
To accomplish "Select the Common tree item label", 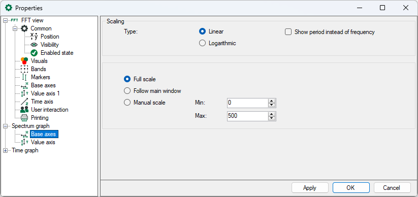I will pyautogui.click(x=41, y=28).
